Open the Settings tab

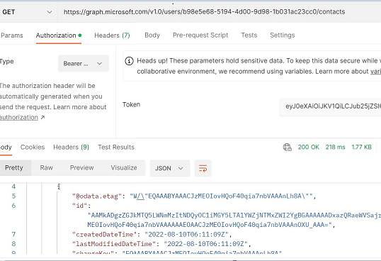(x=283, y=35)
